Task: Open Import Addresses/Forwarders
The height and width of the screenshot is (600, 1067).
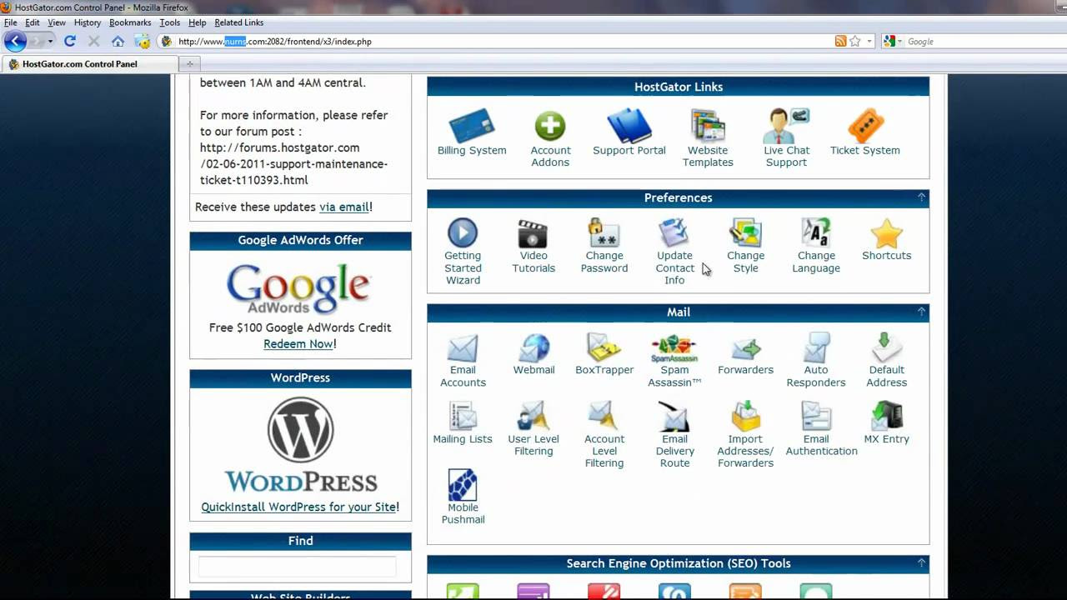Action: point(745,435)
